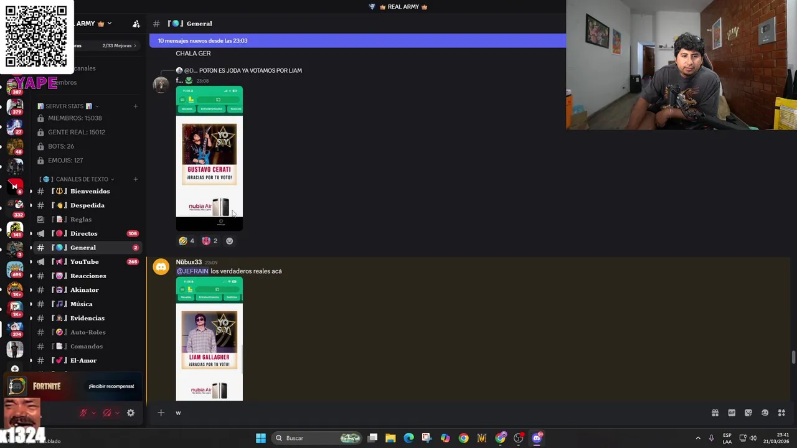This screenshot has width=797, height=448.
Task: Open the server with the 387 badge
Action: click(x=15, y=86)
